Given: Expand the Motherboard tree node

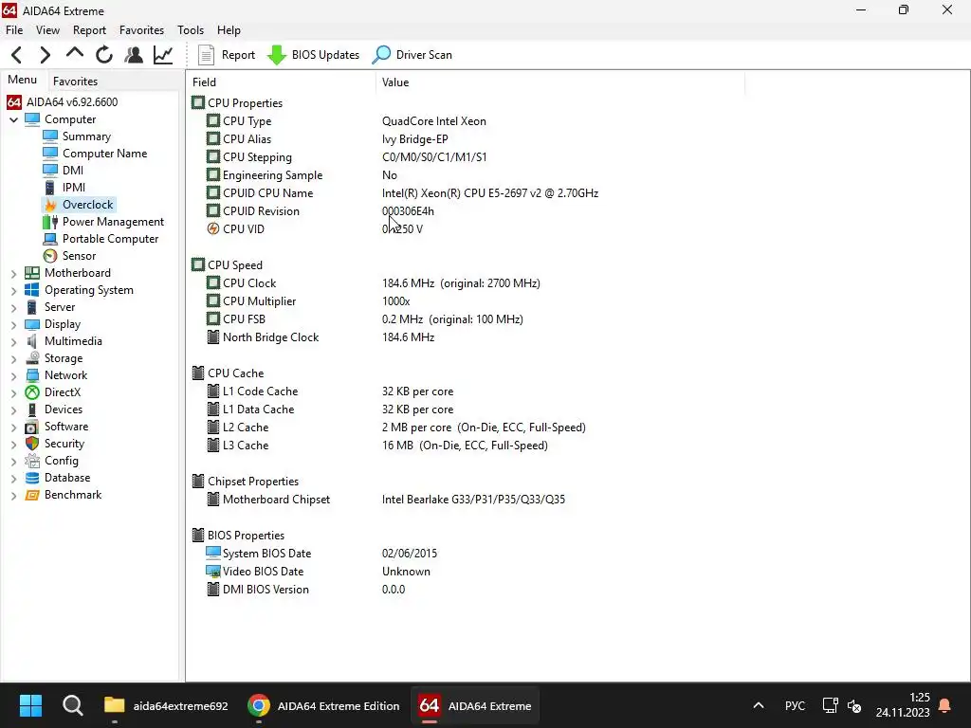Looking at the screenshot, I should [x=13, y=273].
